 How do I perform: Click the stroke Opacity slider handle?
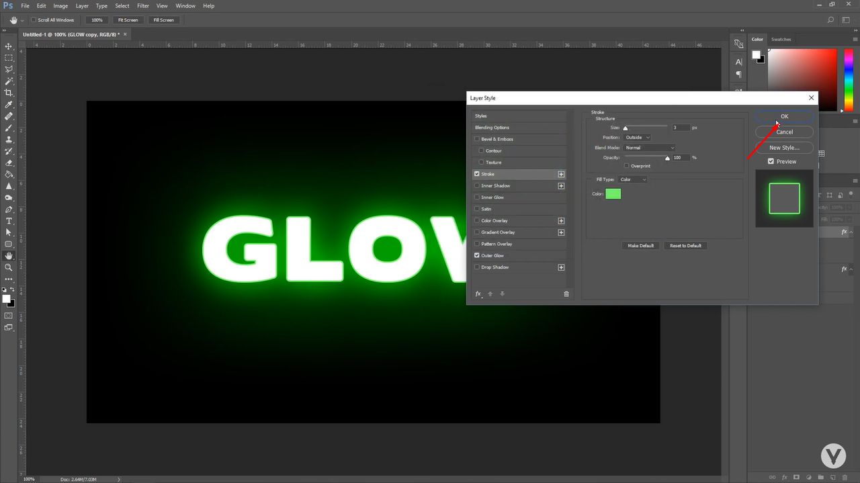click(x=667, y=159)
